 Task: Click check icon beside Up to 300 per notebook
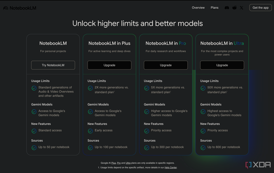point(147,147)
